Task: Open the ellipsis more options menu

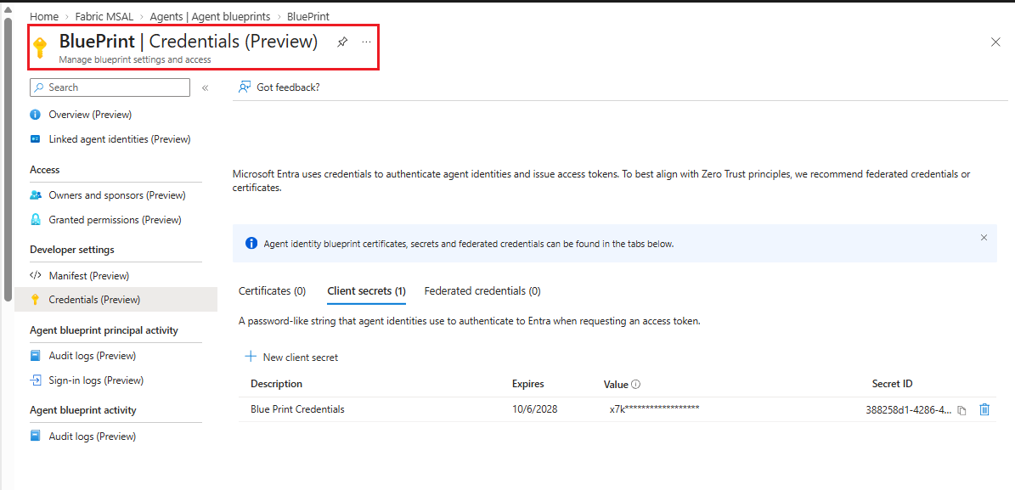Action: point(366,42)
